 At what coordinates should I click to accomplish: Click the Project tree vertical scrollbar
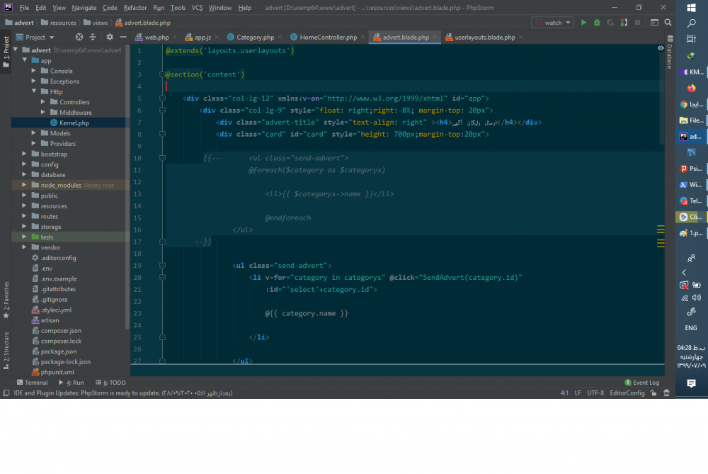[127, 187]
